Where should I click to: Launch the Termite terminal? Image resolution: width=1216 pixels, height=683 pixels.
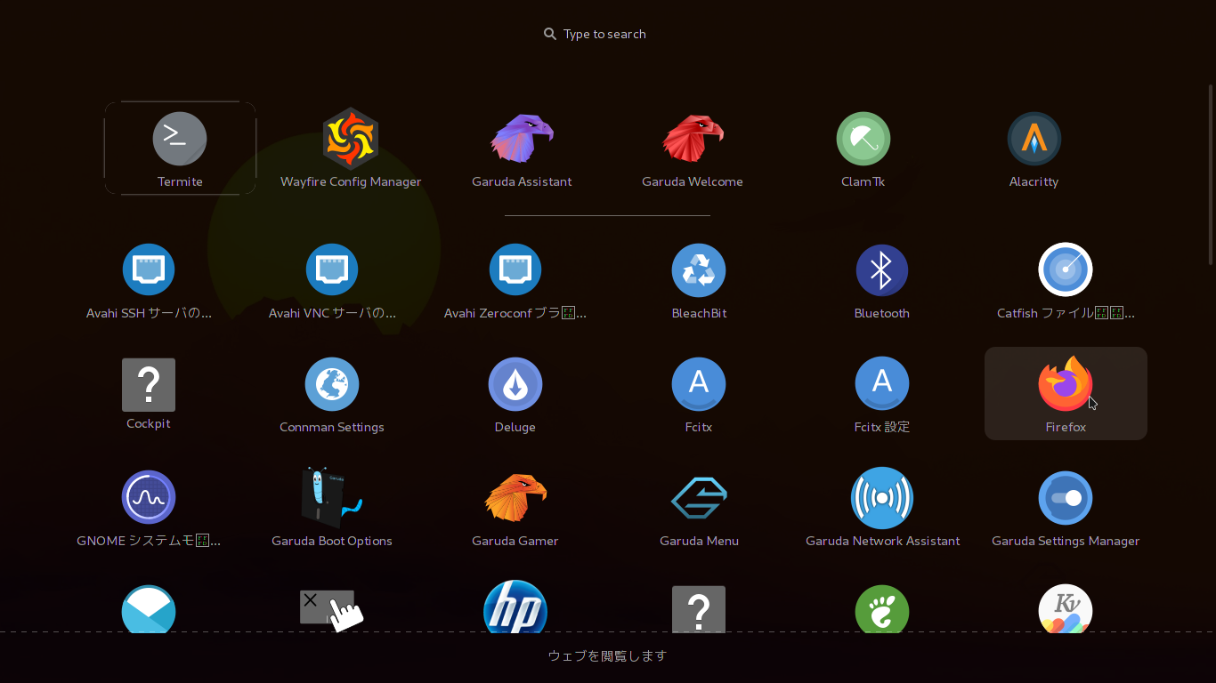pyautogui.click(x=180, y=148)
